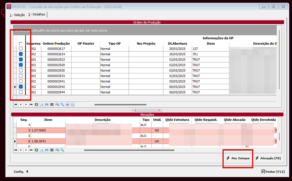Click the KG unit cell in Alocações

(157, 130)
